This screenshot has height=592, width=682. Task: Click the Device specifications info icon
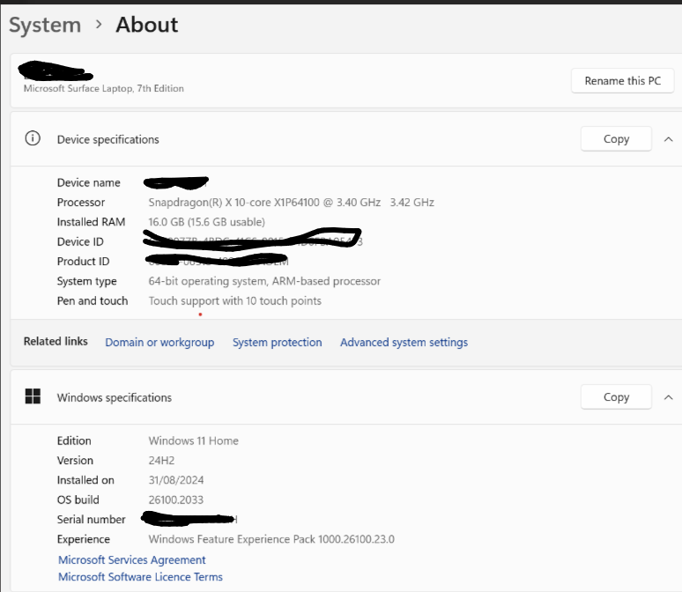click(x=33, y=138)
